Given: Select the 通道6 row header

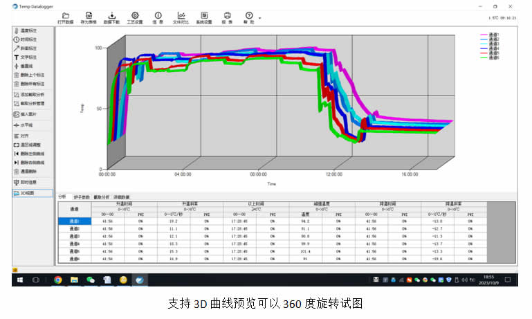Looking at the screenshot, I should [x=75, y=259].
